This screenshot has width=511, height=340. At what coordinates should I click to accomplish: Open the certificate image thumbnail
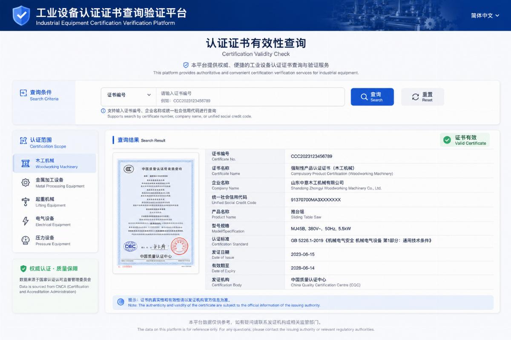coord(156,213)
